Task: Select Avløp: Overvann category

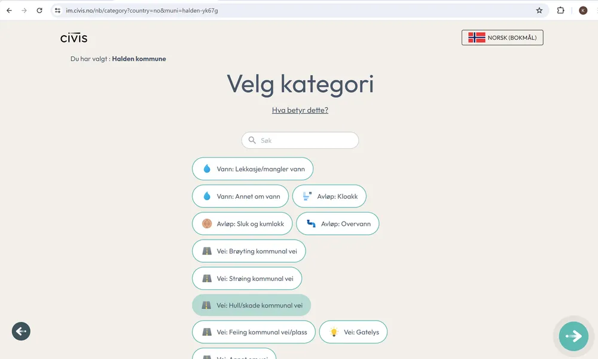Action: click(337, 224)
